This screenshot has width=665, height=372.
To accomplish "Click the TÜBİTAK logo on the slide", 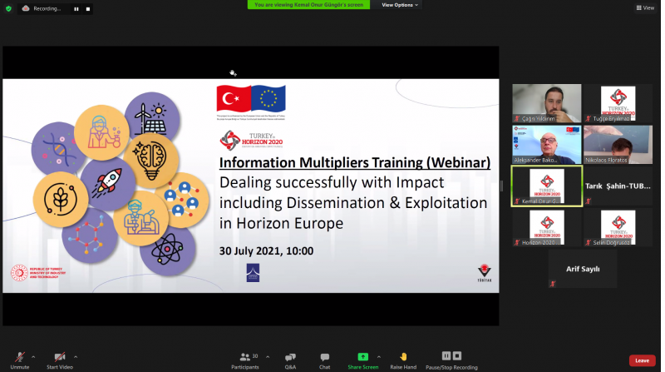I will pos(485,273).
